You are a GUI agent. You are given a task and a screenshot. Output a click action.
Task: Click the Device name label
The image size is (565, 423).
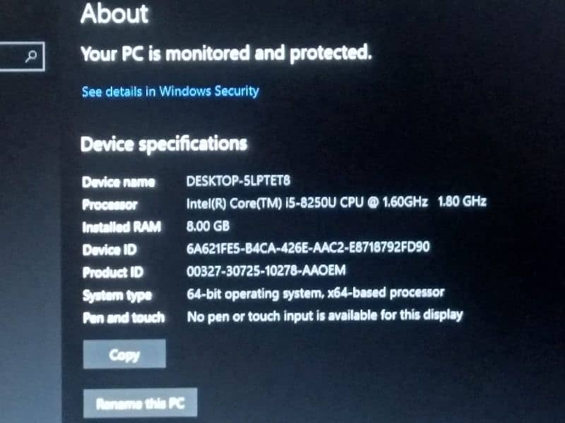(x=119, y=182)
